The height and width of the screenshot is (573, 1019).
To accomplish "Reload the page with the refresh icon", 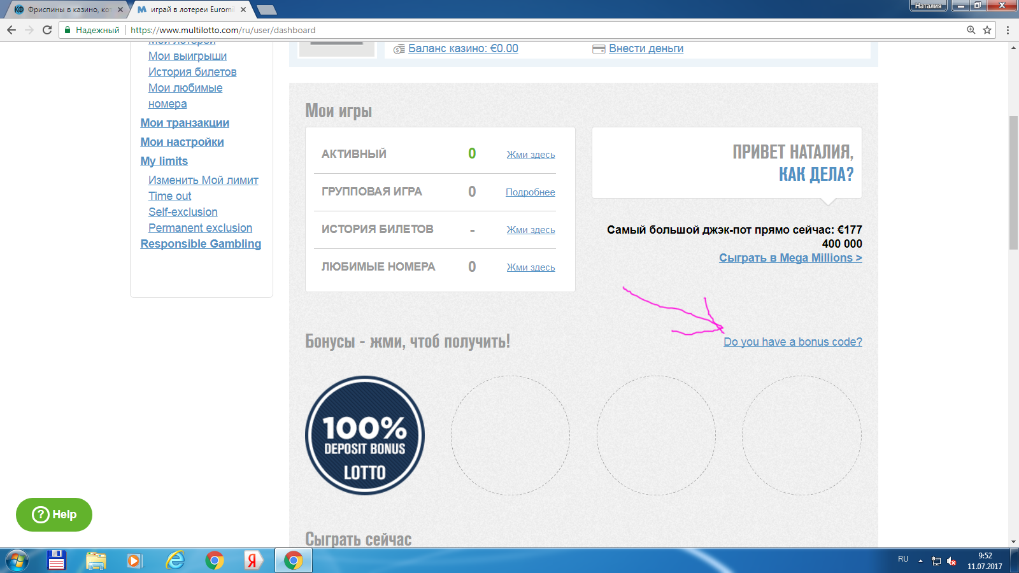I will [x=47, y=30].
